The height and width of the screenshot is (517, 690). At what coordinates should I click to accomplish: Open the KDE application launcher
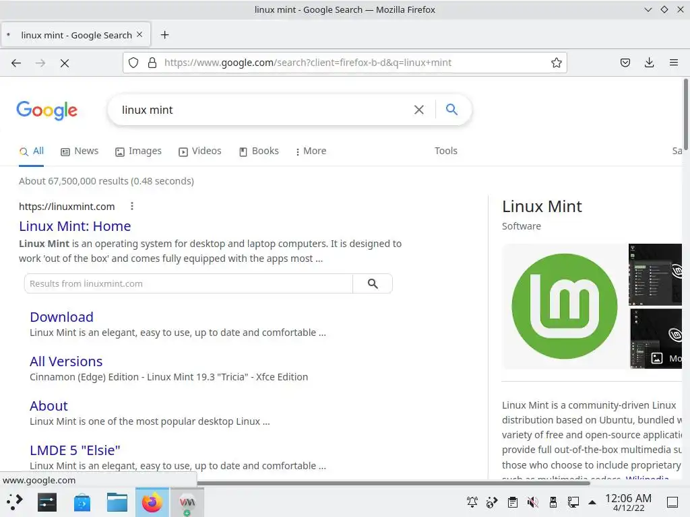(15, 502)
